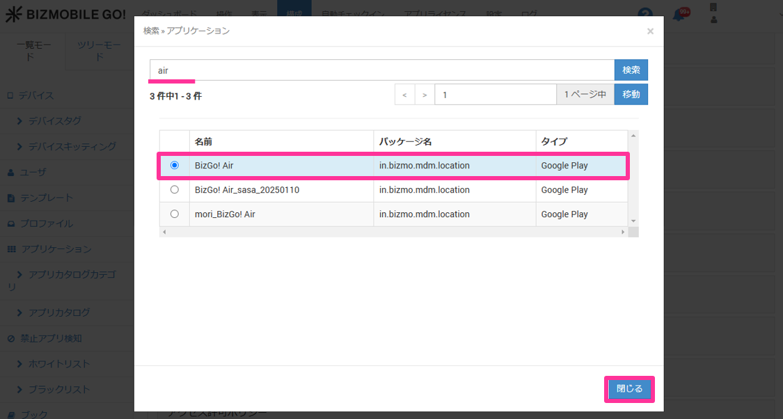Click the scroll-down arrow of table scrollbar

click(633, 221)
